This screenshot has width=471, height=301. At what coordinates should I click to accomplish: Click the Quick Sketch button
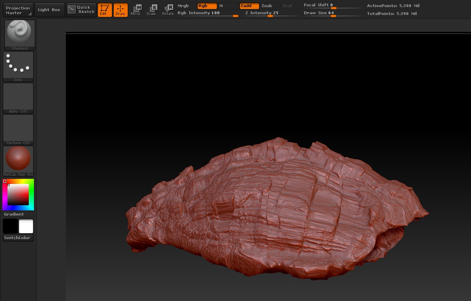[x=81, y=10]
